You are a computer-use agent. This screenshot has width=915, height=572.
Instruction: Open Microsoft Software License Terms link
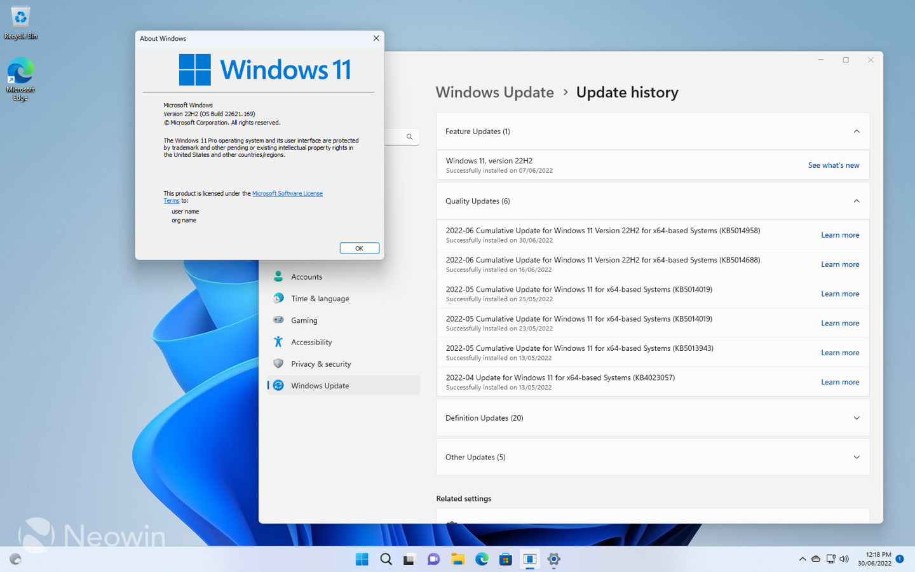(x=287, y=193)
